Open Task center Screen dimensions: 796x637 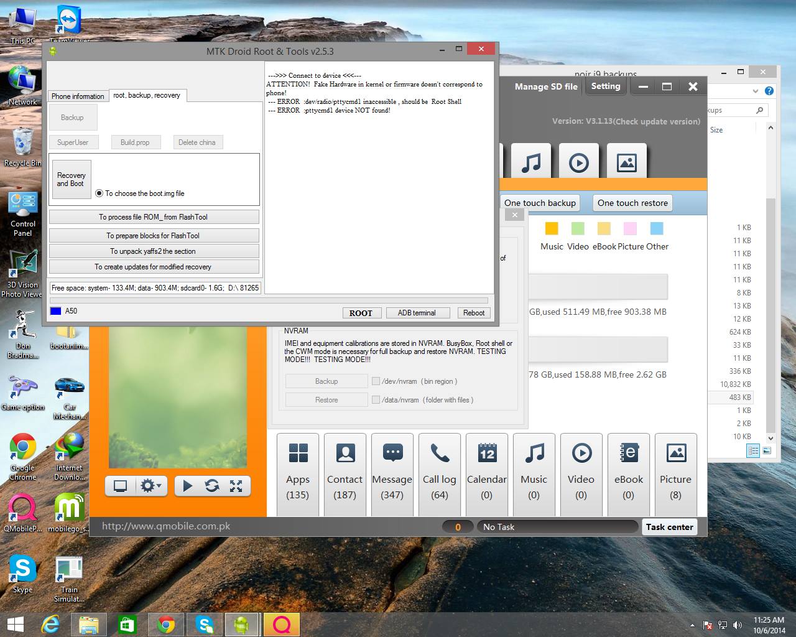[x=669, y=527]
